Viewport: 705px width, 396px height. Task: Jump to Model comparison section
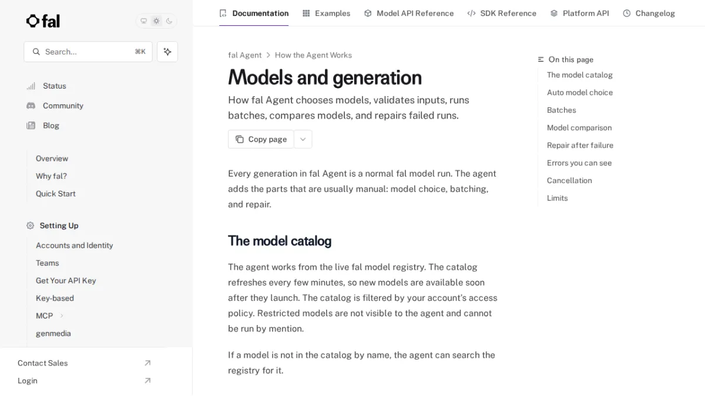coord(579,128)
